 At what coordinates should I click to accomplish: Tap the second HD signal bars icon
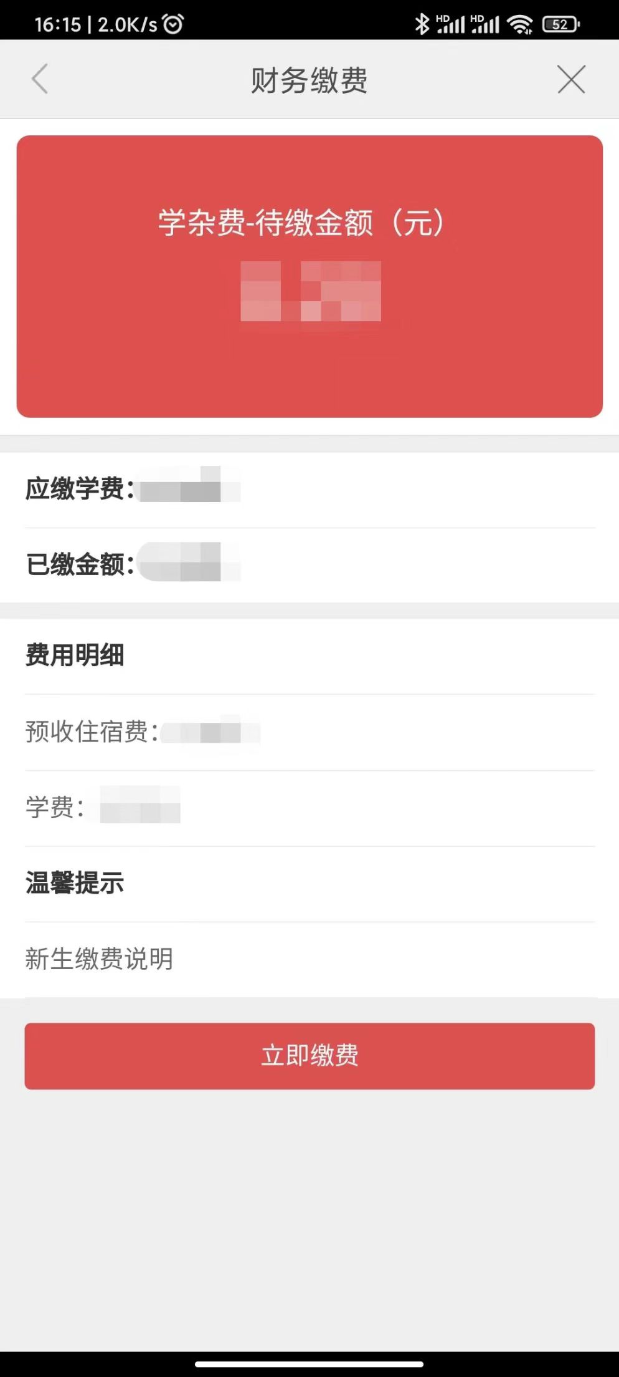[x=485, y=24]
